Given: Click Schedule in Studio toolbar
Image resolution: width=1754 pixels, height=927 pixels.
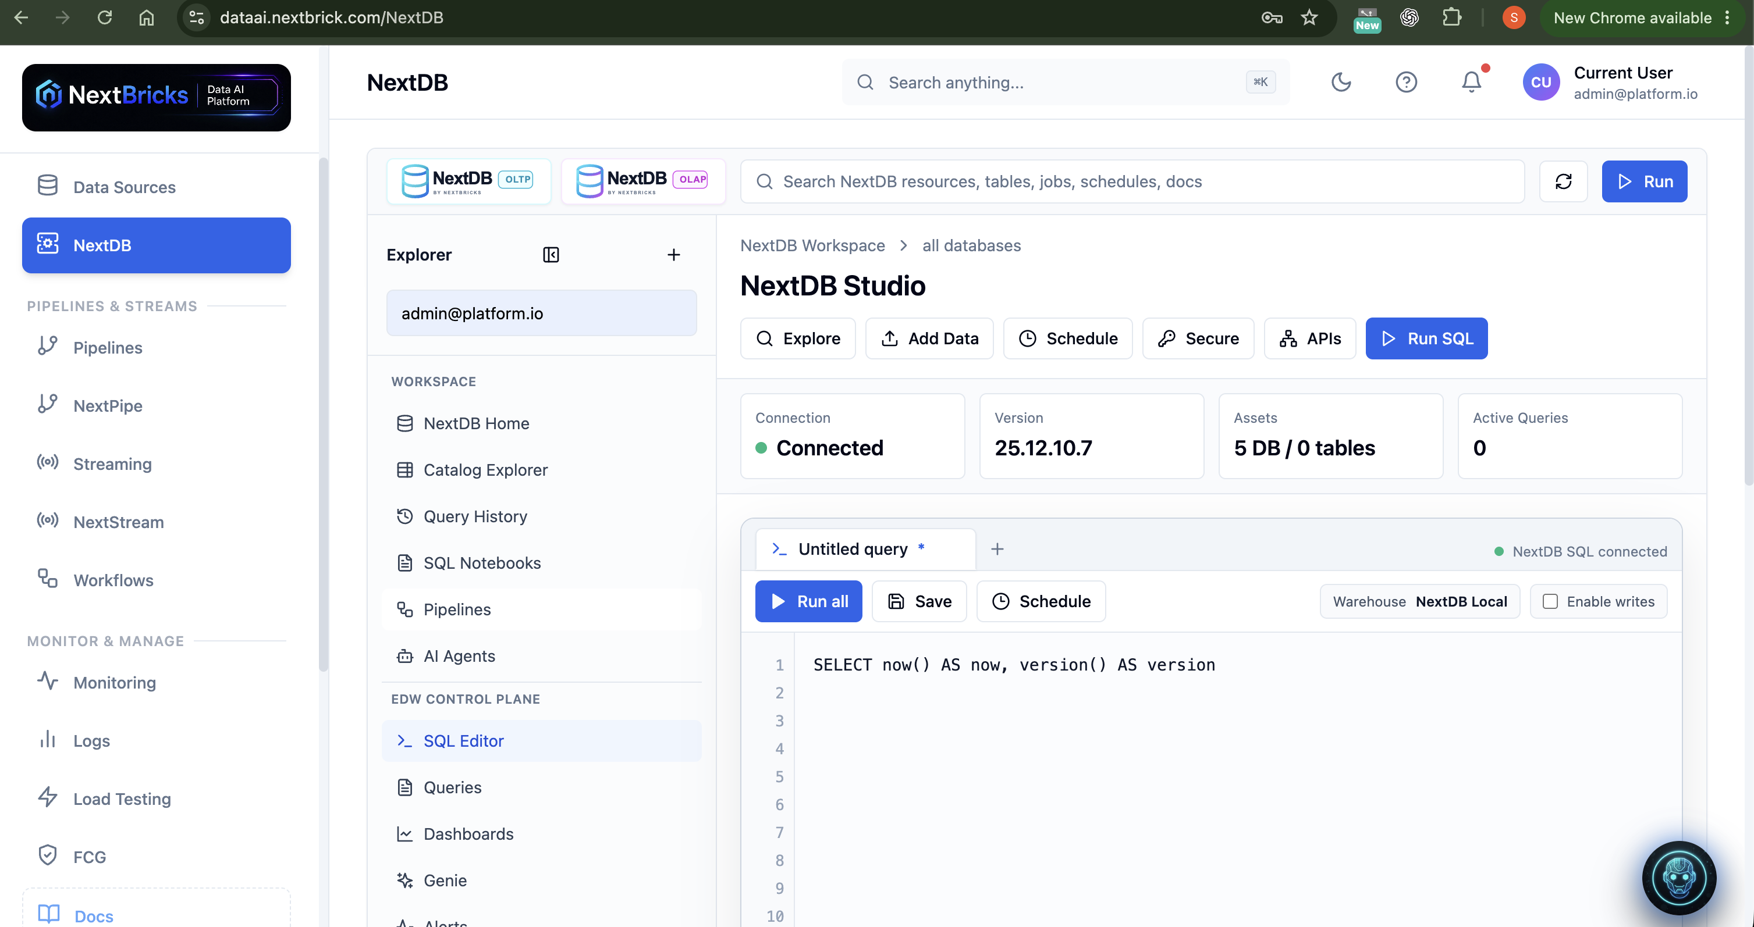Looking at the screenshot, I should pyautogui.click(x=1068, y=338).
